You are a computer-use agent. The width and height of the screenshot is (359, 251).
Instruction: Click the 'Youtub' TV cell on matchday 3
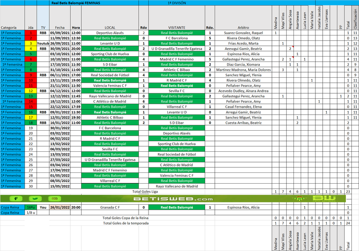[x=43, y=43]
